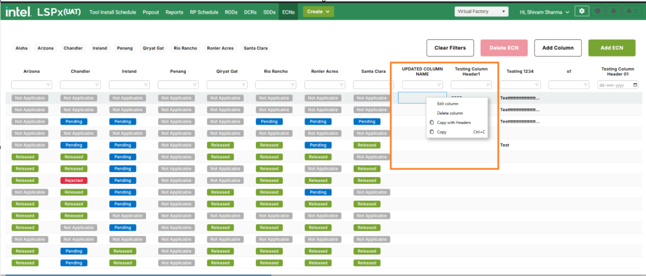
Task: Expand the Create dropdown menu
Action: (x=318, y=12)
